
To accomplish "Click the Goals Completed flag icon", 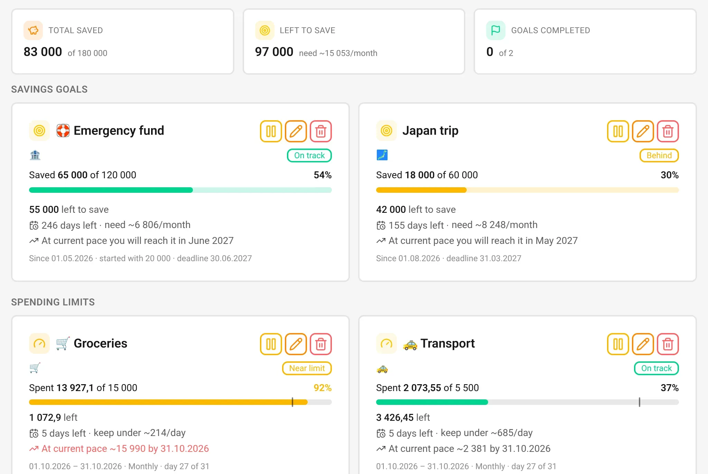I will pos(496,30).
